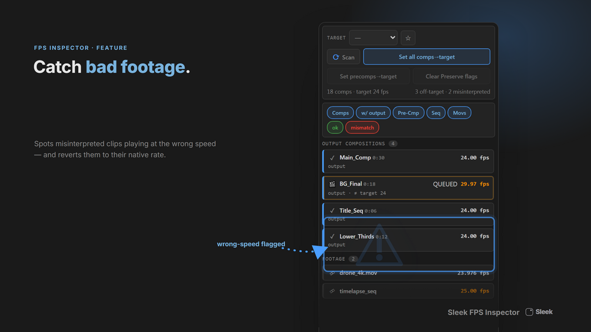Toggle the Comps filter chip
Viewport: 591px width, 332px height.
pos(340,113)
